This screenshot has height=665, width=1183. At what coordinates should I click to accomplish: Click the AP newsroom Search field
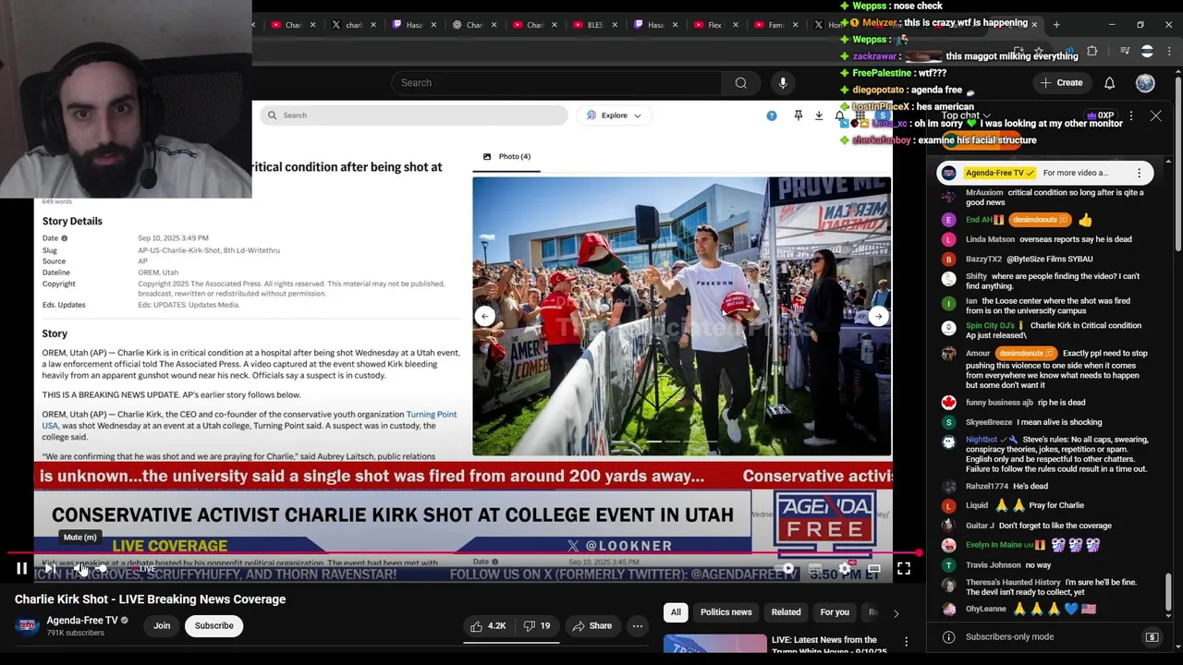414,115
